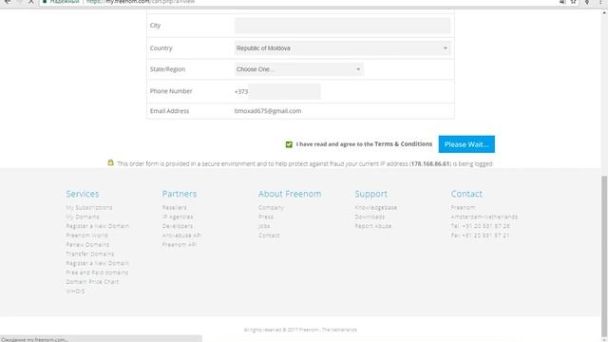608x342 pixels.
Task: Open the Resellers partner link
Action: (x=175, y=207)
